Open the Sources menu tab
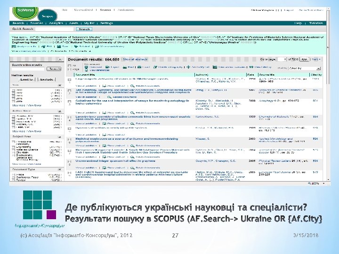This screenshot has width=339, height=254. click(x=37, y=23)
